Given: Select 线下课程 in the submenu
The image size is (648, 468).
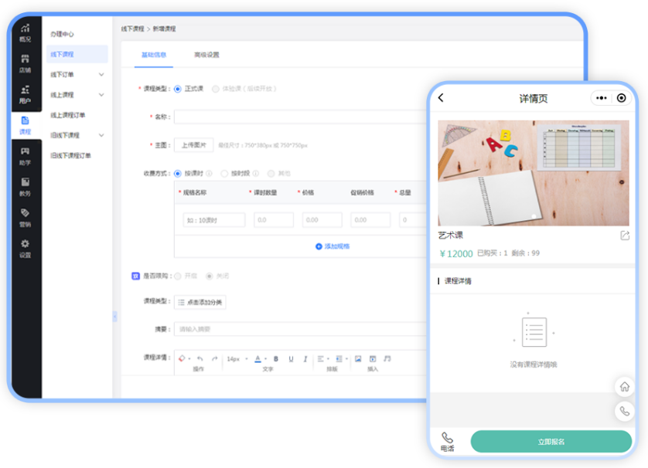Looking at the screenshot, I should (x=77, y=54).
